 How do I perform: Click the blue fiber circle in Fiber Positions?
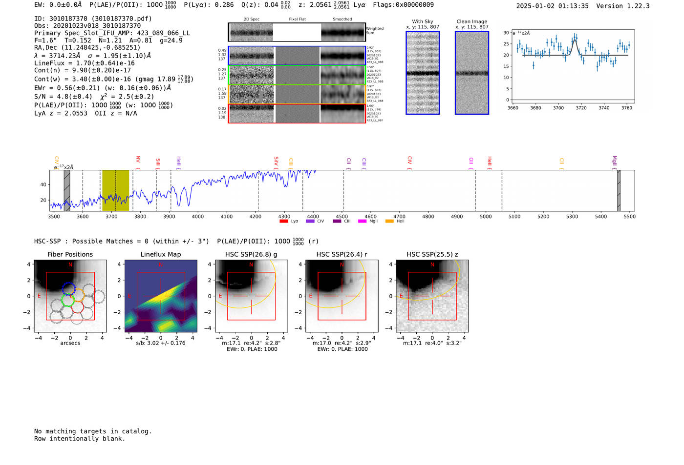click(69, 288)
